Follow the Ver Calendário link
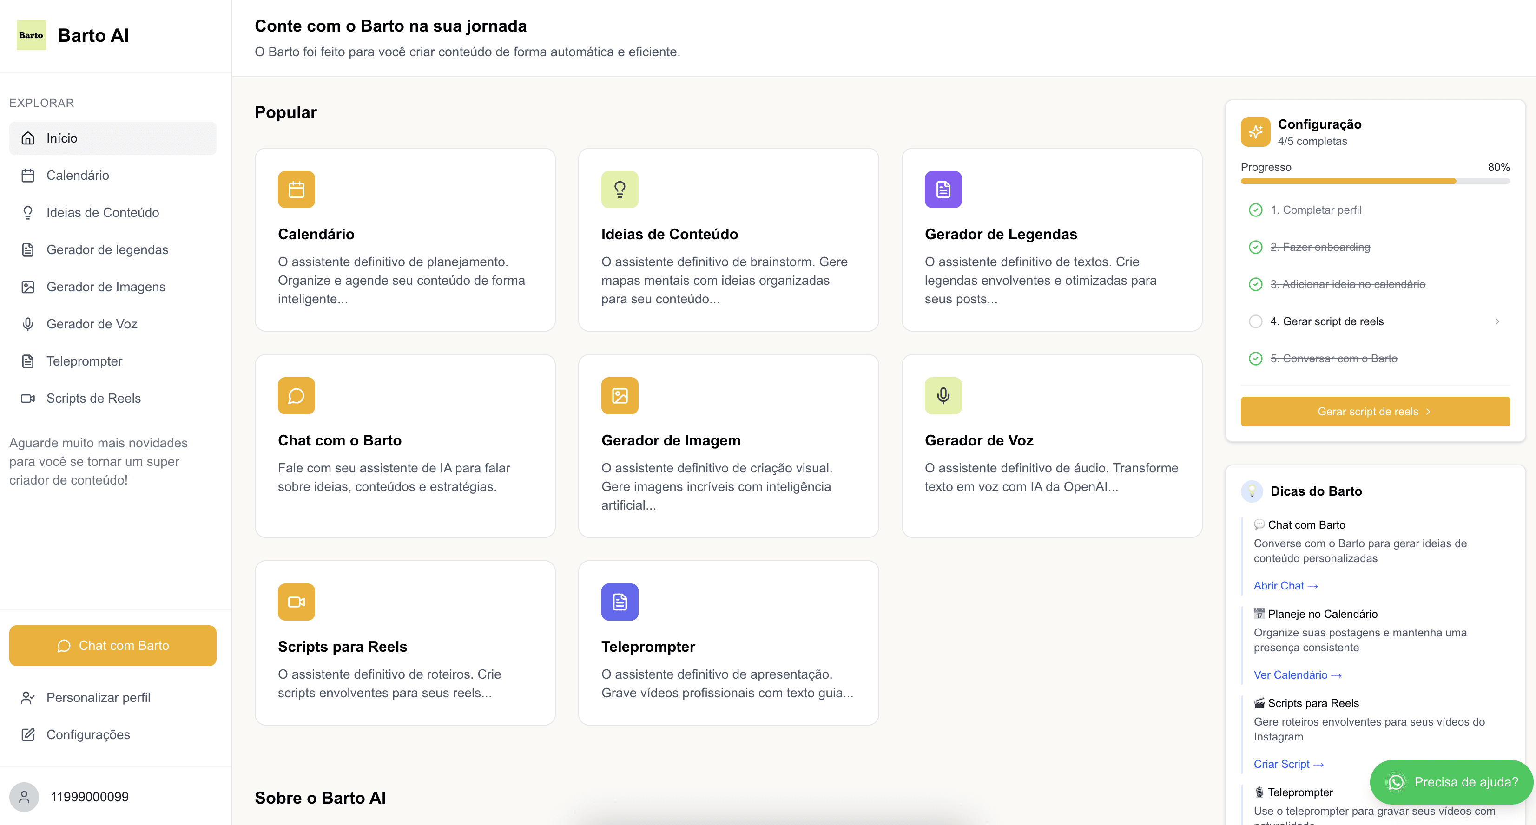Viewport: 1536px width, 825px height. [1297, 675]
